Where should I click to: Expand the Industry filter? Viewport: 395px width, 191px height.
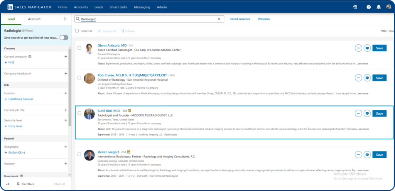(x=66, y=164)
